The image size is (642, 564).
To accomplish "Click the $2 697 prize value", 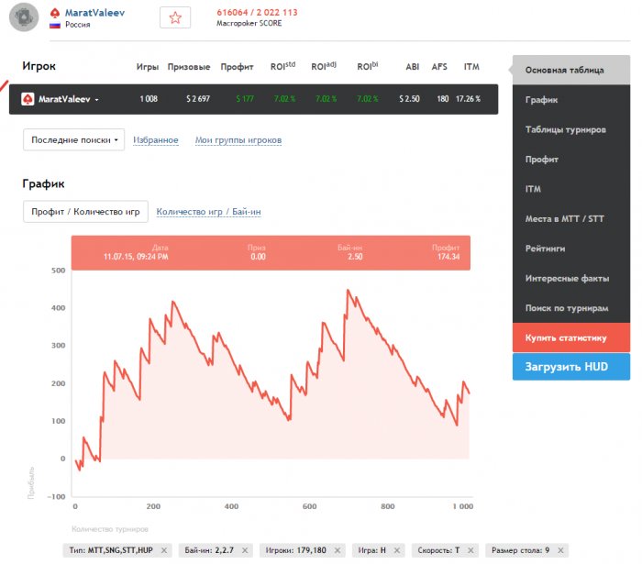I will pos(198,99).
